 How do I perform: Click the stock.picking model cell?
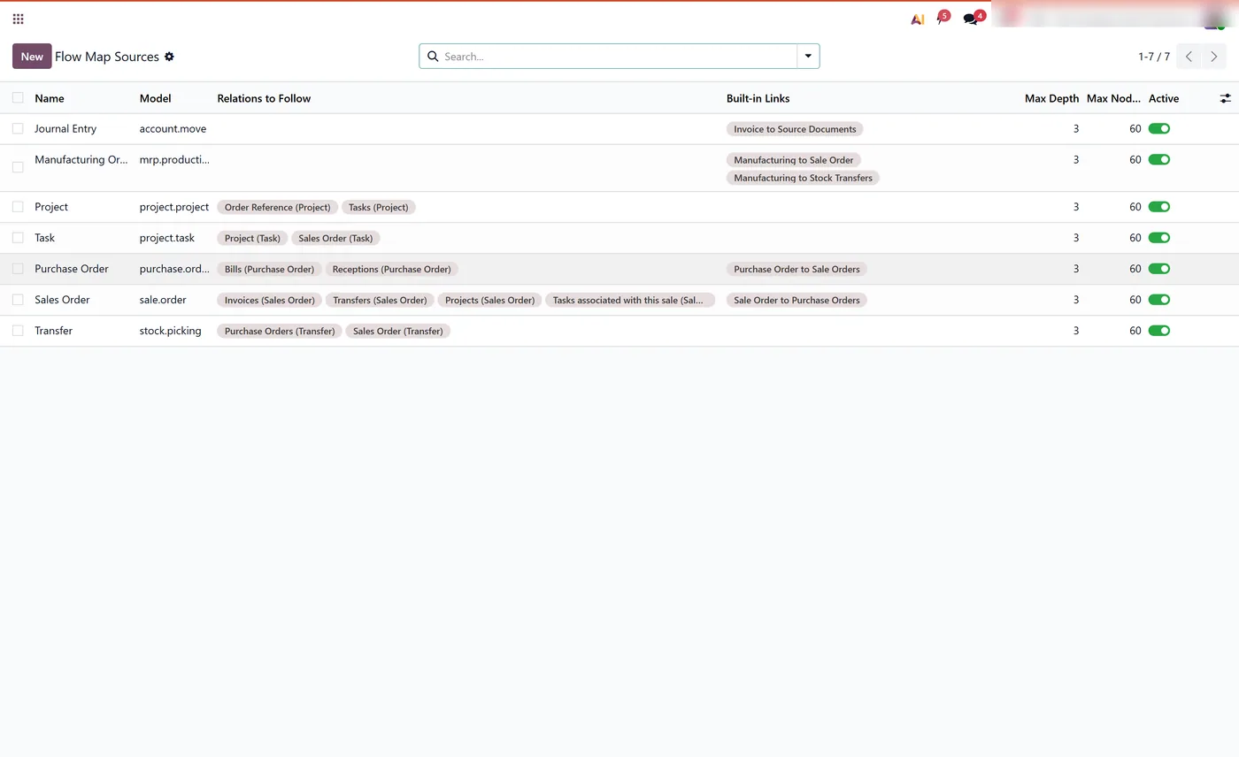(170, 331)
